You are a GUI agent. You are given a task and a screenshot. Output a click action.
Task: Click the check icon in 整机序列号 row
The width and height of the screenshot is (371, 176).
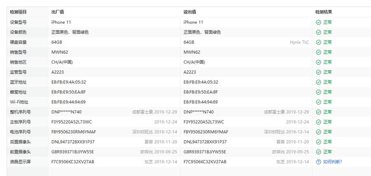tap(319, 112)
